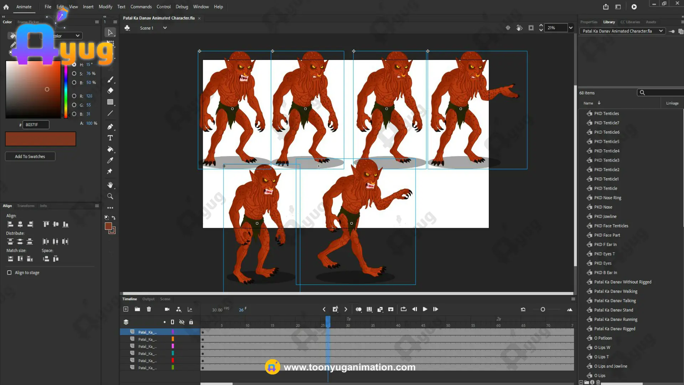This screenshot has height=385, width=684.
Task: Expand the Scene 1 dropdown
Action: coord(165,28)
